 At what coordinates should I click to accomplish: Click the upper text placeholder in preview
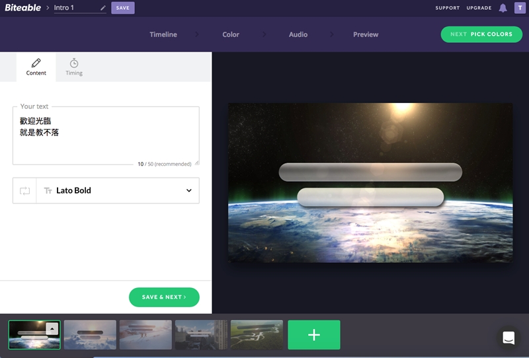coord(370,172)
